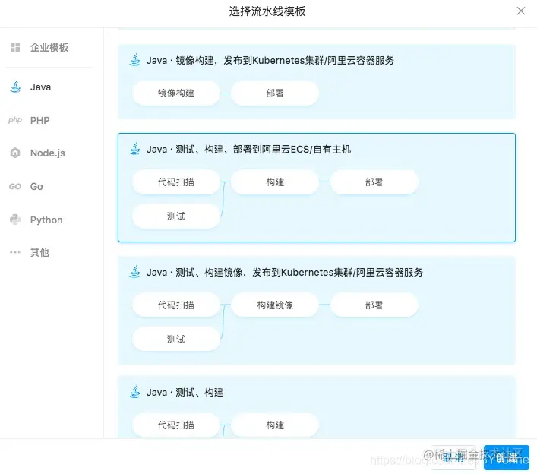Click the Java sidebar icon
Screen dimensions: 537x474
[15, 87]
